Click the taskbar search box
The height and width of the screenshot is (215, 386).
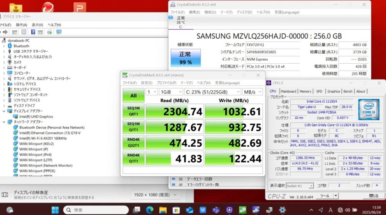tap(96, 210)
